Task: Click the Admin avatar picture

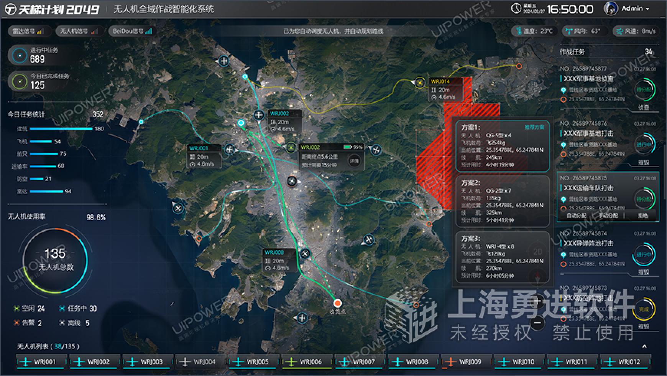Action: pyautogui.click(x=610, y=8)
